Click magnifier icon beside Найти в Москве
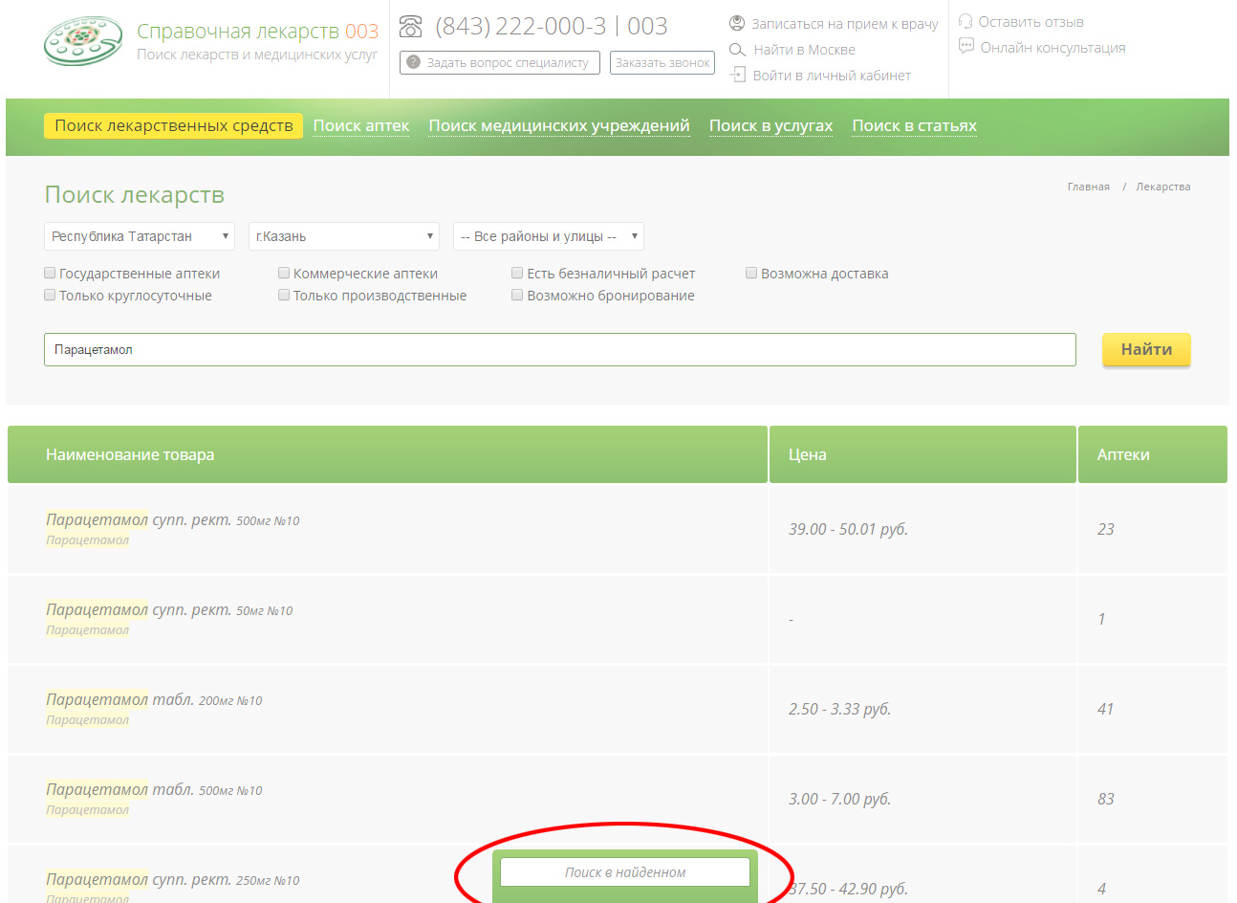 (x=737, y=50)
